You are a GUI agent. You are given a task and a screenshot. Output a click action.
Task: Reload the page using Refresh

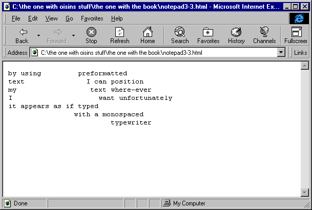click(119, 35)
